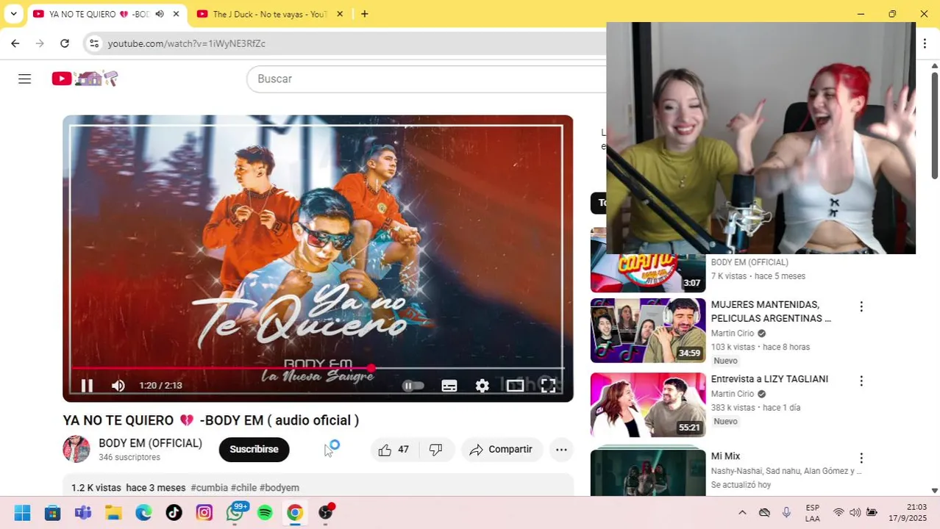Go to YouTube home via logo

pyautogui.click(x=85, y=79)
